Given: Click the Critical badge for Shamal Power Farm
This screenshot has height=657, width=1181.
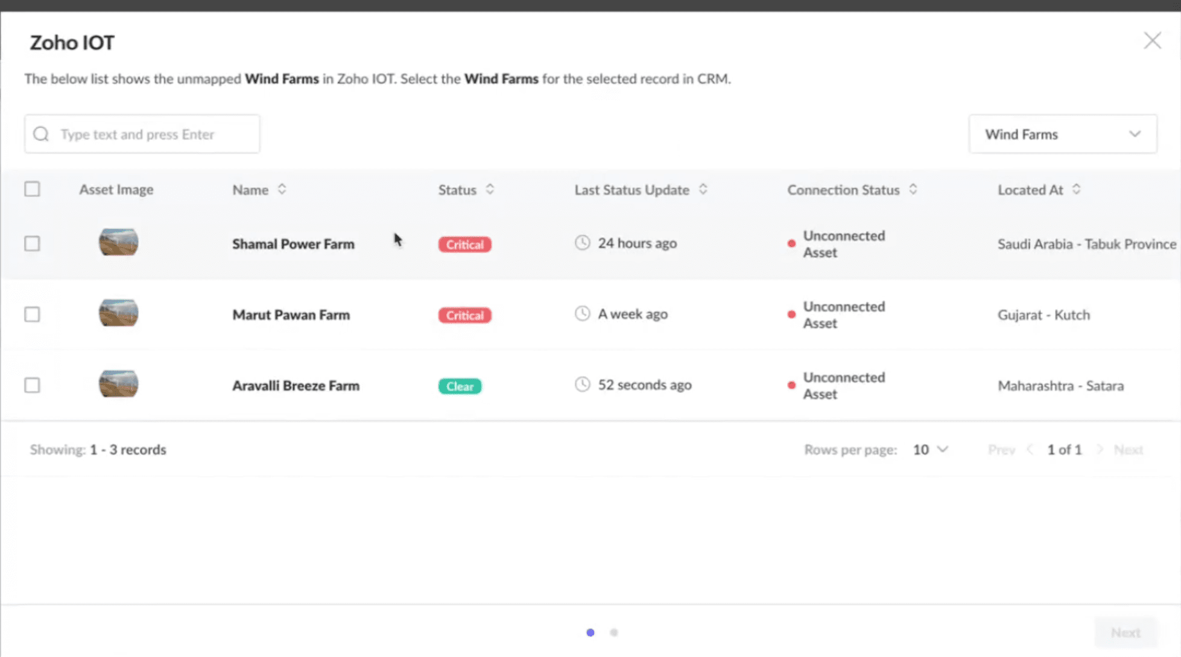Looking at the screenshot, I should 464,244.
